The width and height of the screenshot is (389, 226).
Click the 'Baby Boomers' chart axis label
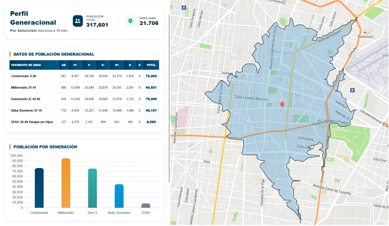pyautogui.click(x=119, y=213)
